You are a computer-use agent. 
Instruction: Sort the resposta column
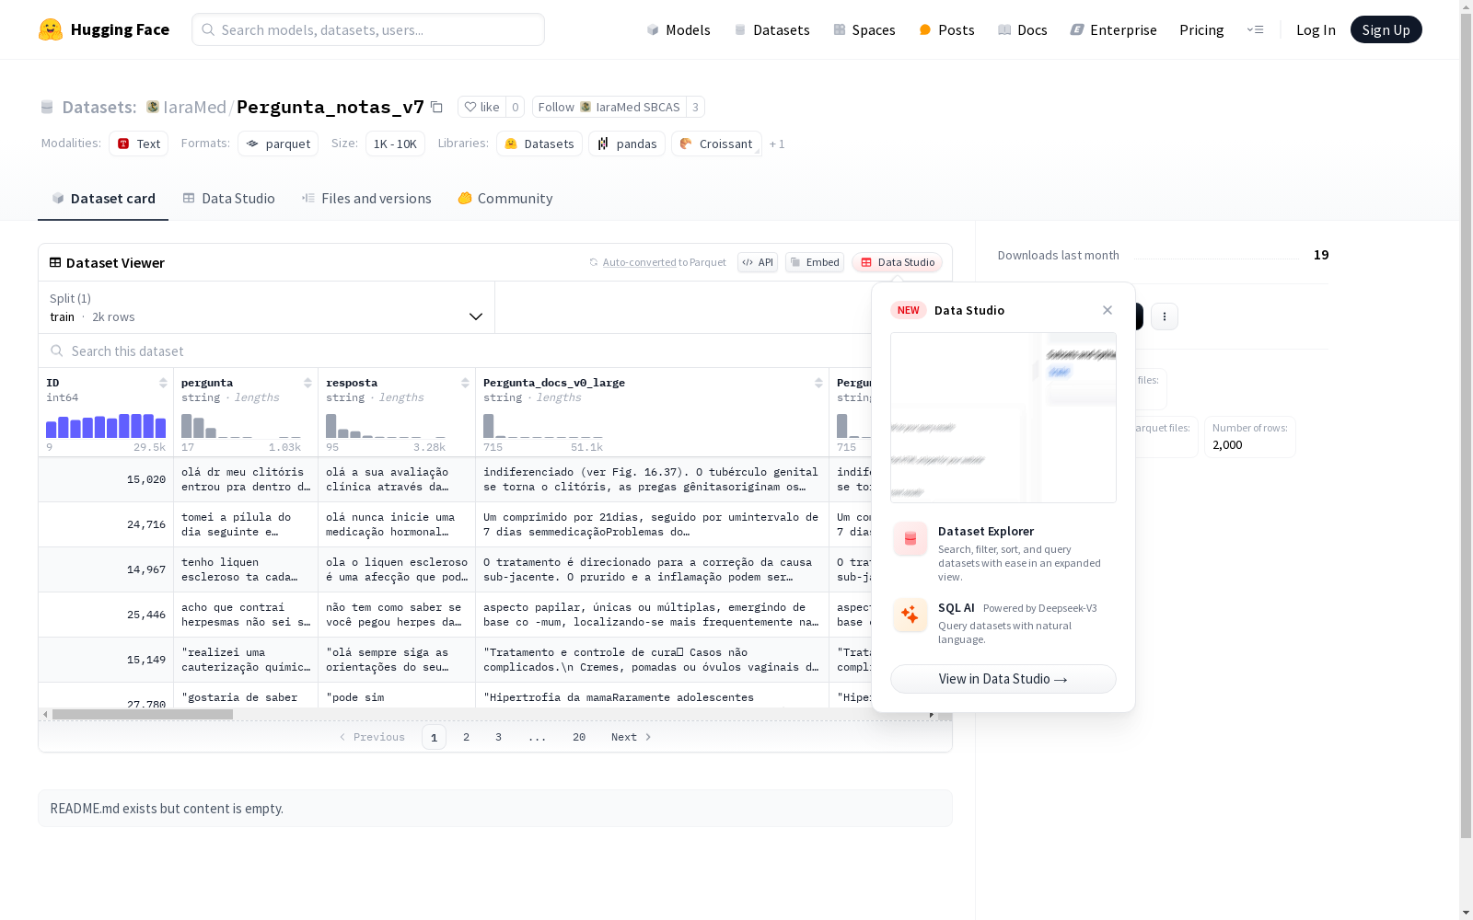pos(465,383)
